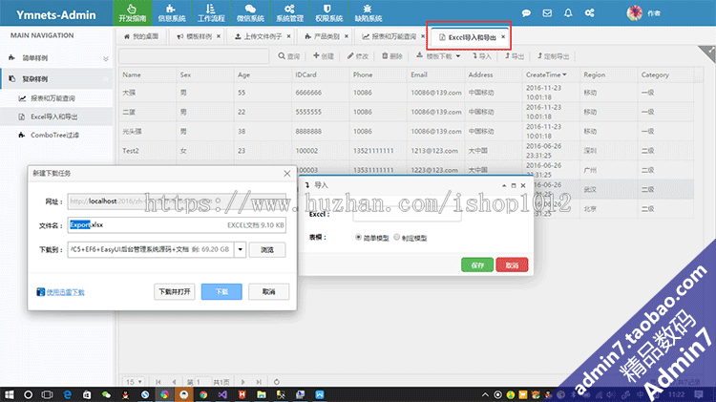Click the 文件名 Export.xlsx filename field
716x402 pixels.
(177, 224)
